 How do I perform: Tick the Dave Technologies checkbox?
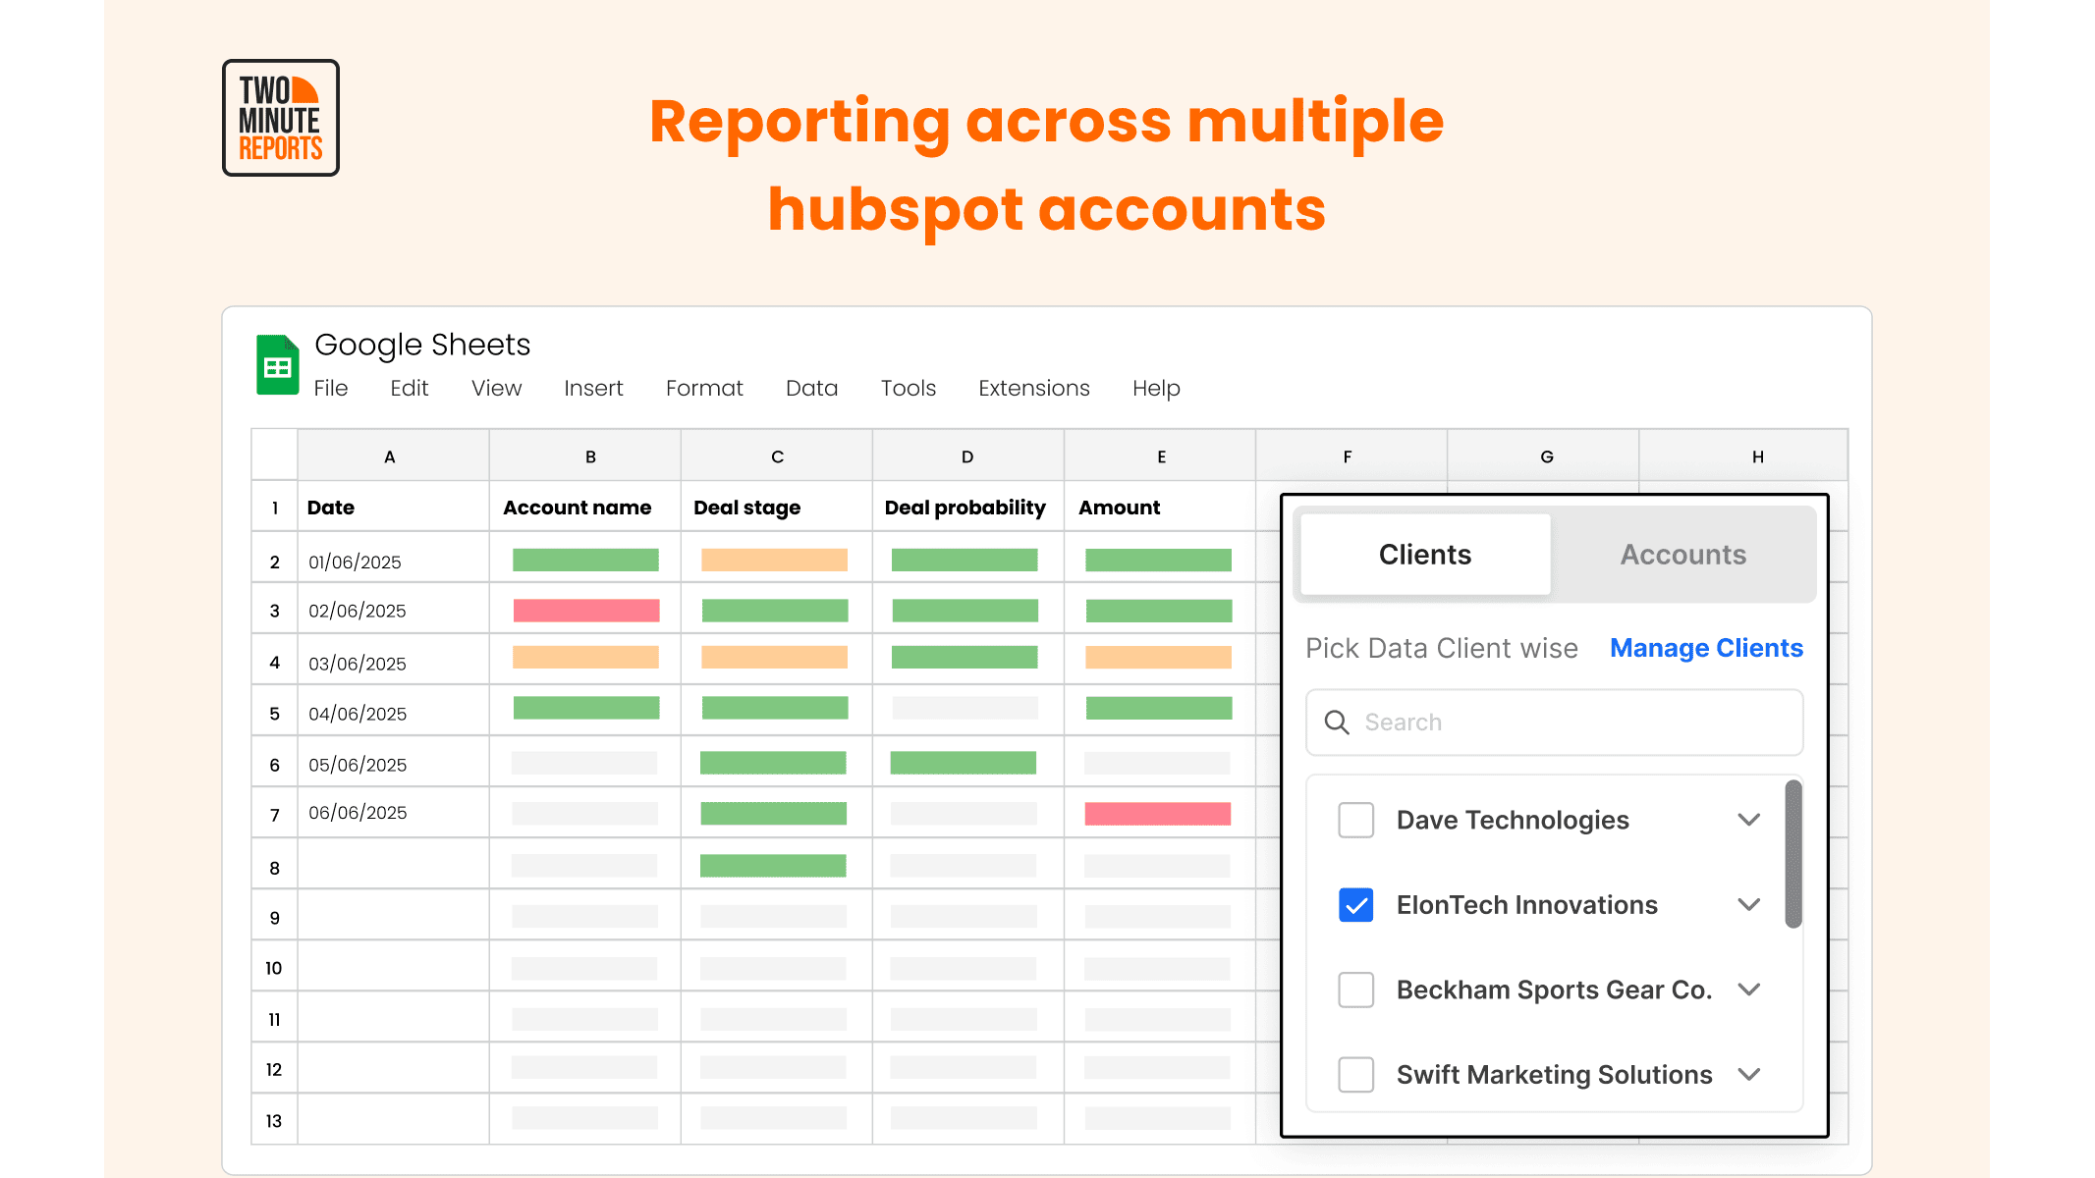tap(1355, 820)
